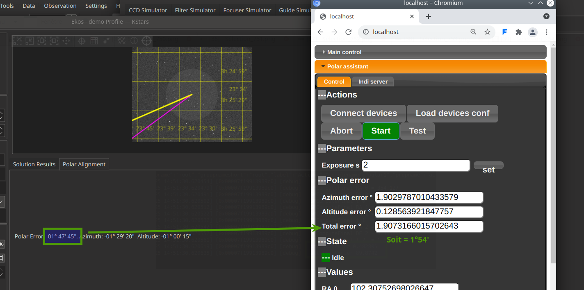Image resolution: width=584 pixels, height=290 pixels.
Task: Open a new Chromium tab
Action: pos(429,16)
